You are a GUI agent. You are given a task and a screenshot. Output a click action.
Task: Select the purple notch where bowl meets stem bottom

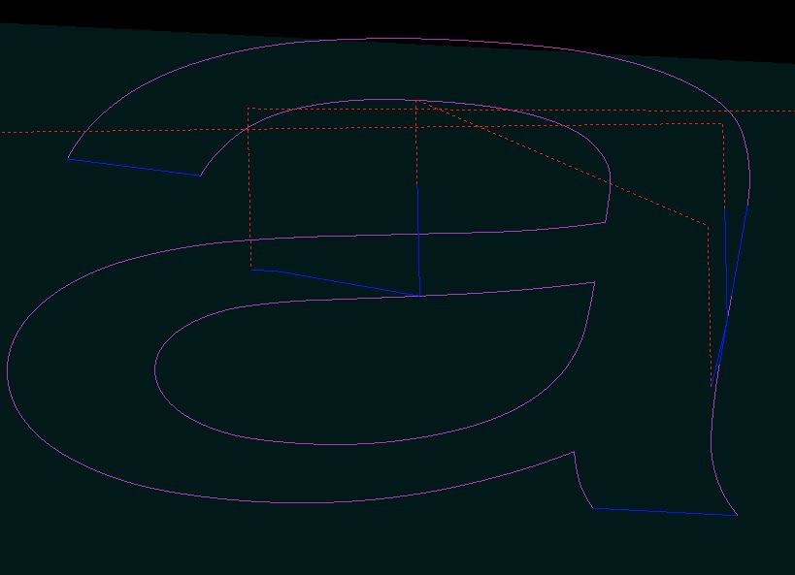[x=575, y=453]
